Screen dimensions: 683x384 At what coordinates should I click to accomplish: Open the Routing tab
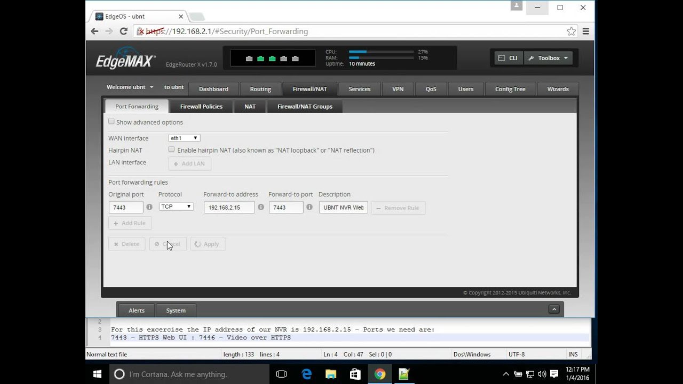(260, 89)
